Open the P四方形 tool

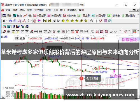[39, 15]
